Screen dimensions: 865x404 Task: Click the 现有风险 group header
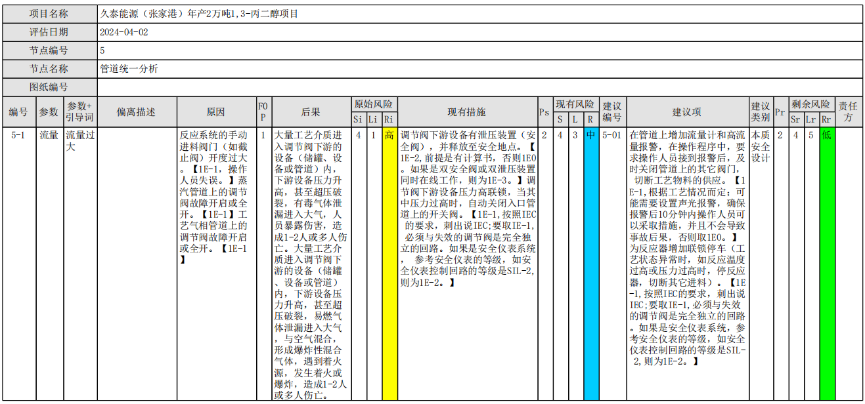[575, 104]
